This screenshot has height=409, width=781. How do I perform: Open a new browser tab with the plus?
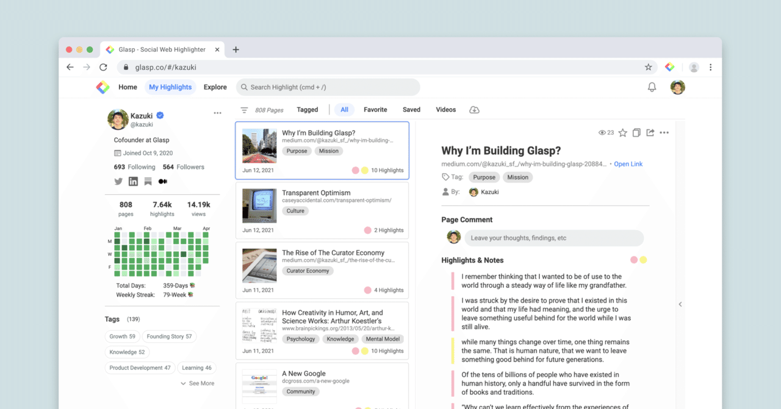coord(236,49)
